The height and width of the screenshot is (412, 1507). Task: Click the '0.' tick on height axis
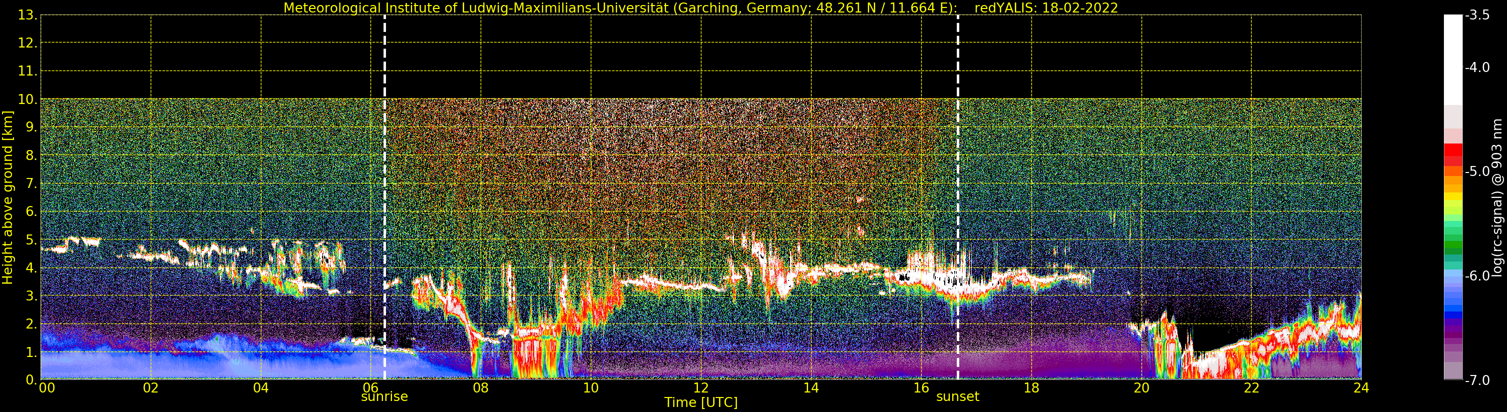click(31, 380)
